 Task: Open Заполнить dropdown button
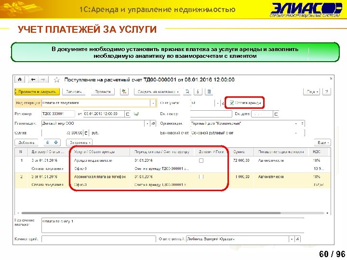pos(79,143)
